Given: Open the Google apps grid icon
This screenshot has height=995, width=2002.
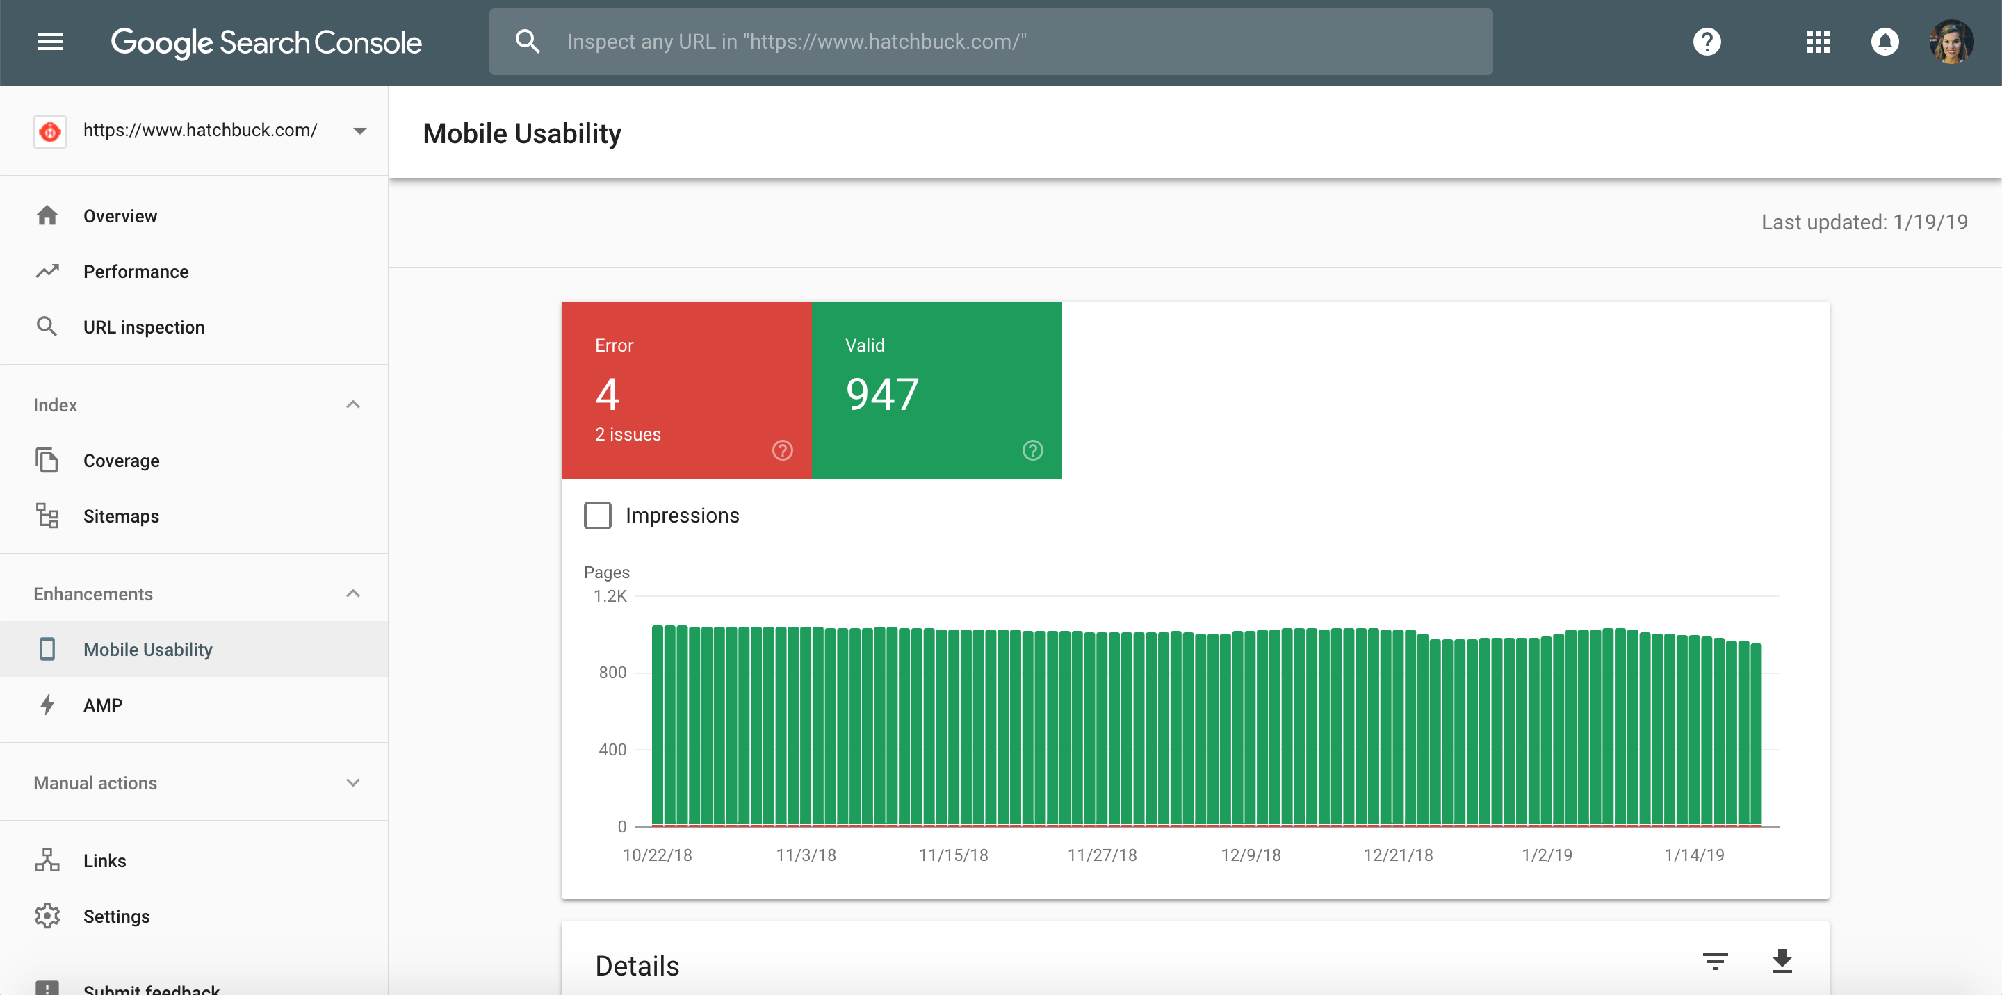Looking at the screenshot, I should tap(1818, 42).
